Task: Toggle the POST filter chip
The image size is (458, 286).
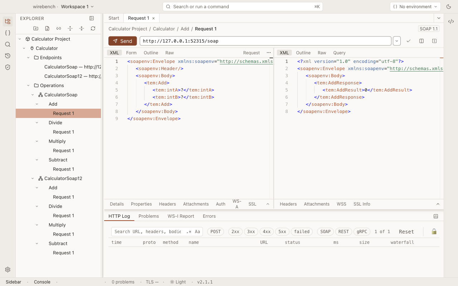Action: click(215, 232)
